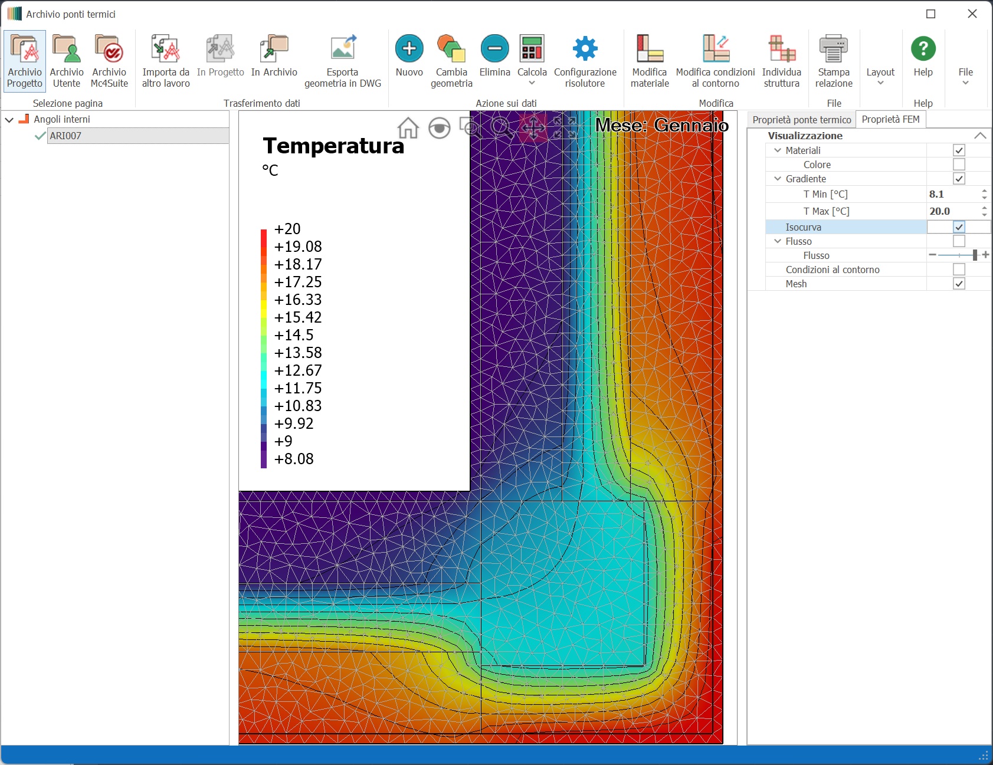Click the Angoli interni tree label
Viewport: 993px width, 765px height.
pyautogui.click(x=62, y=119)
